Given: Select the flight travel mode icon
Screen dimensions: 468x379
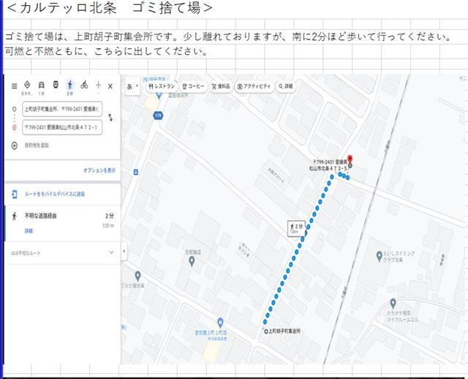Looking at the screenshot, I should point(98,86).
